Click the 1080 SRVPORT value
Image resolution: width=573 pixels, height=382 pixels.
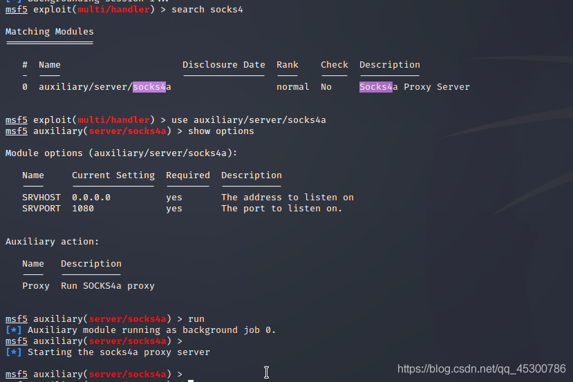pos(82,209)
